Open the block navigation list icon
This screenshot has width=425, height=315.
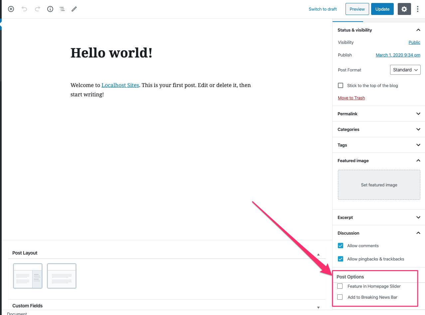tap(62, 9)
